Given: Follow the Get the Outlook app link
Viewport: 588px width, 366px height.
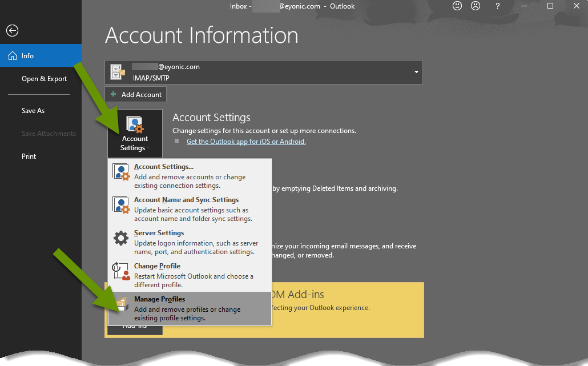Looking at the screenshot, I should tap(247, 142).
